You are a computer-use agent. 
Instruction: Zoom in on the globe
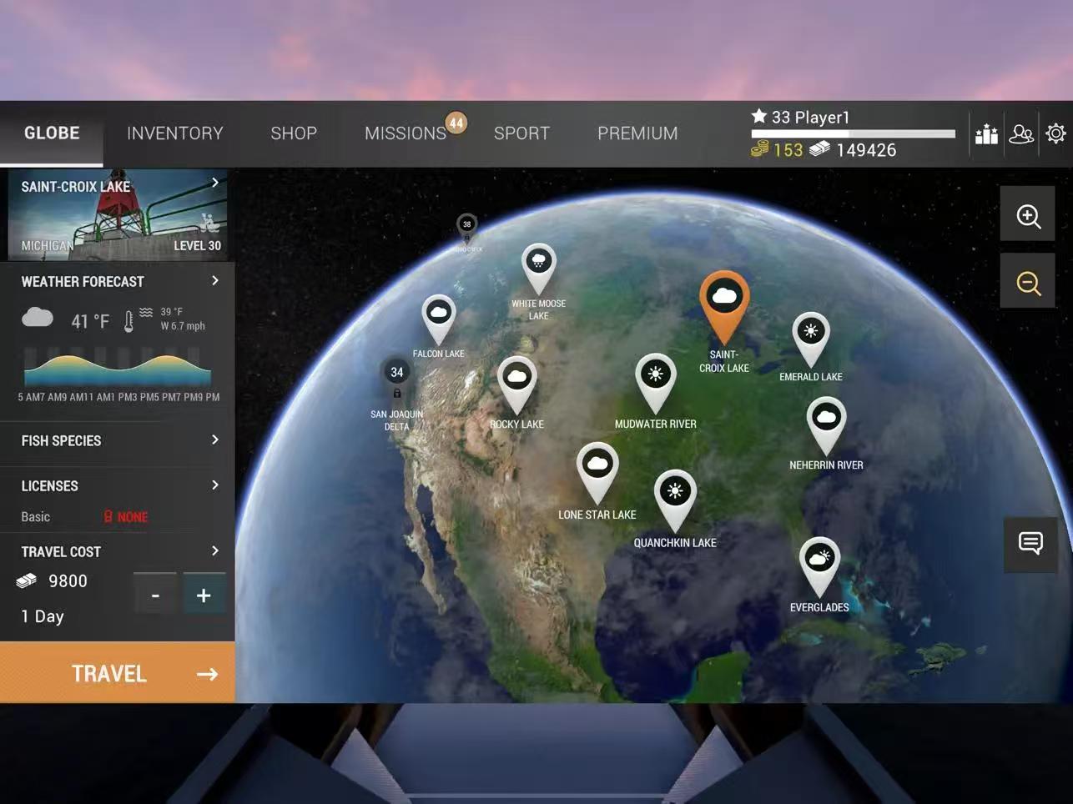pos(1028,216)
